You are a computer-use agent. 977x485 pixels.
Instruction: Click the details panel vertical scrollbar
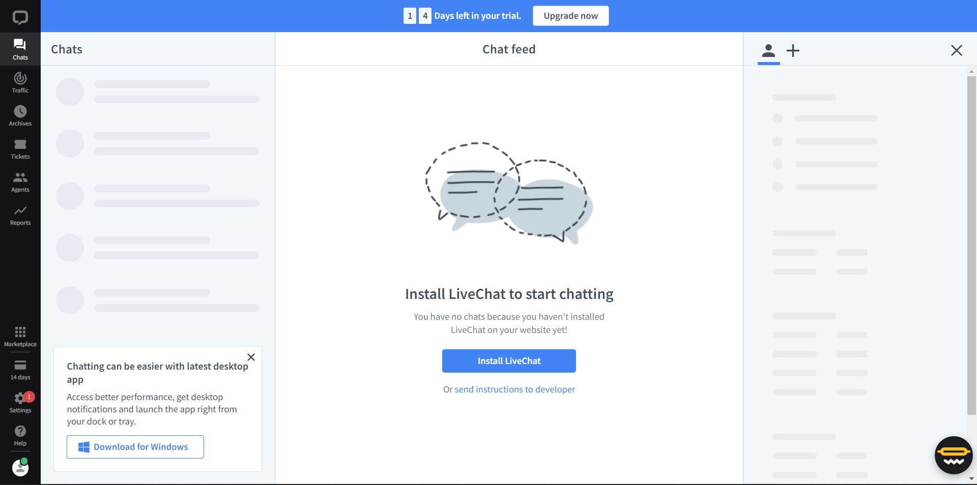pos(971,245)
